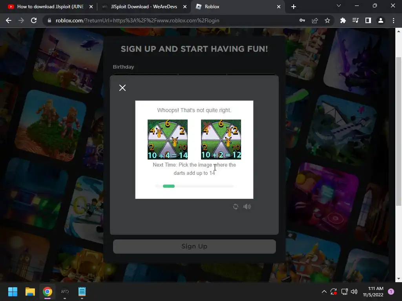Click the Birthday label

coord(123,67)
